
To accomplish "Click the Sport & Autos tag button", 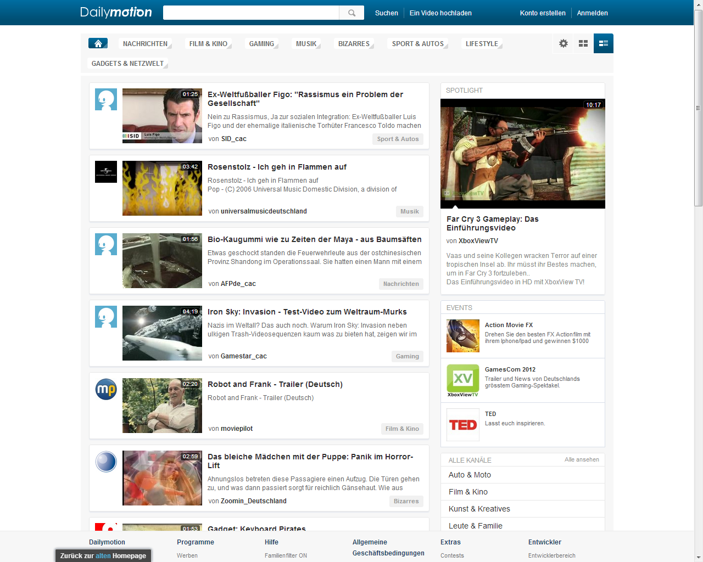I will (x=398, y=139).
